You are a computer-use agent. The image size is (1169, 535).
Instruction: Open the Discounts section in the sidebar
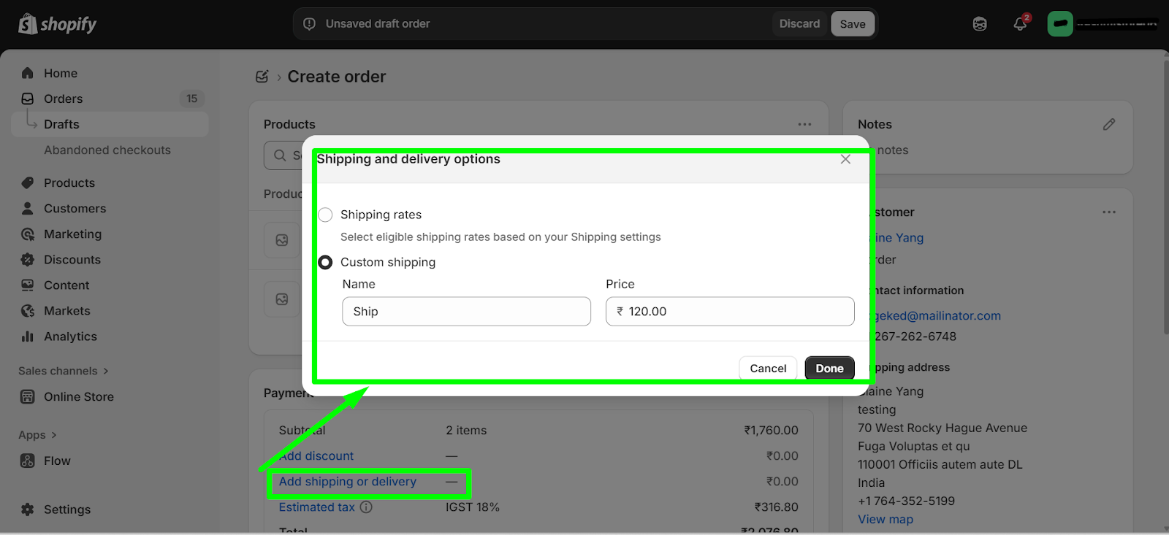72,260
